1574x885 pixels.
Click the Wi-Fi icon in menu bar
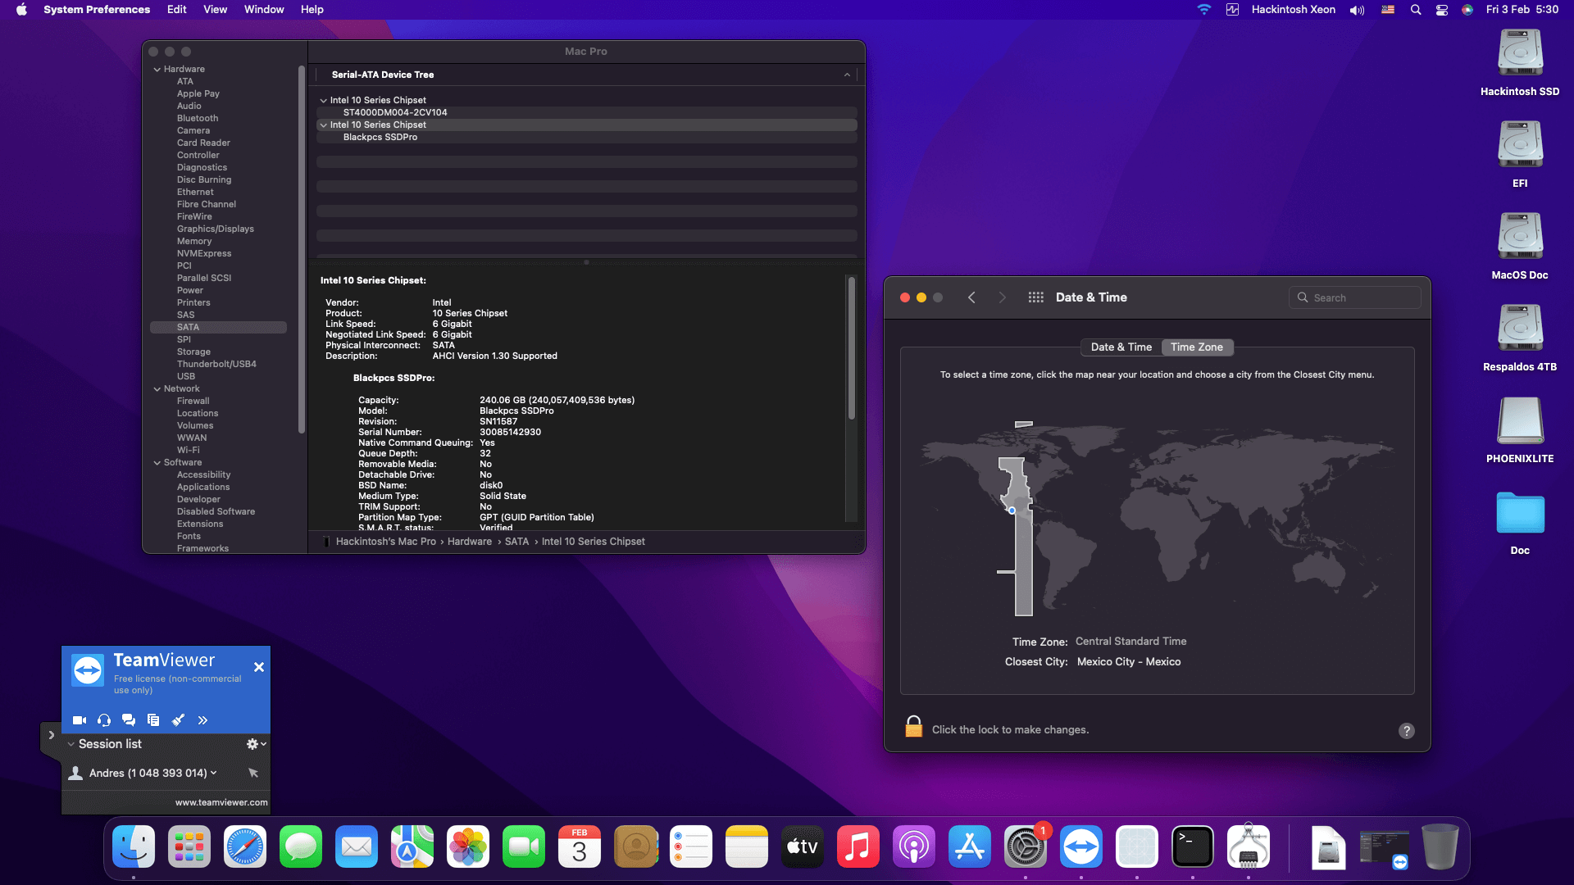pyautogui.click(x=1203, y=10)
